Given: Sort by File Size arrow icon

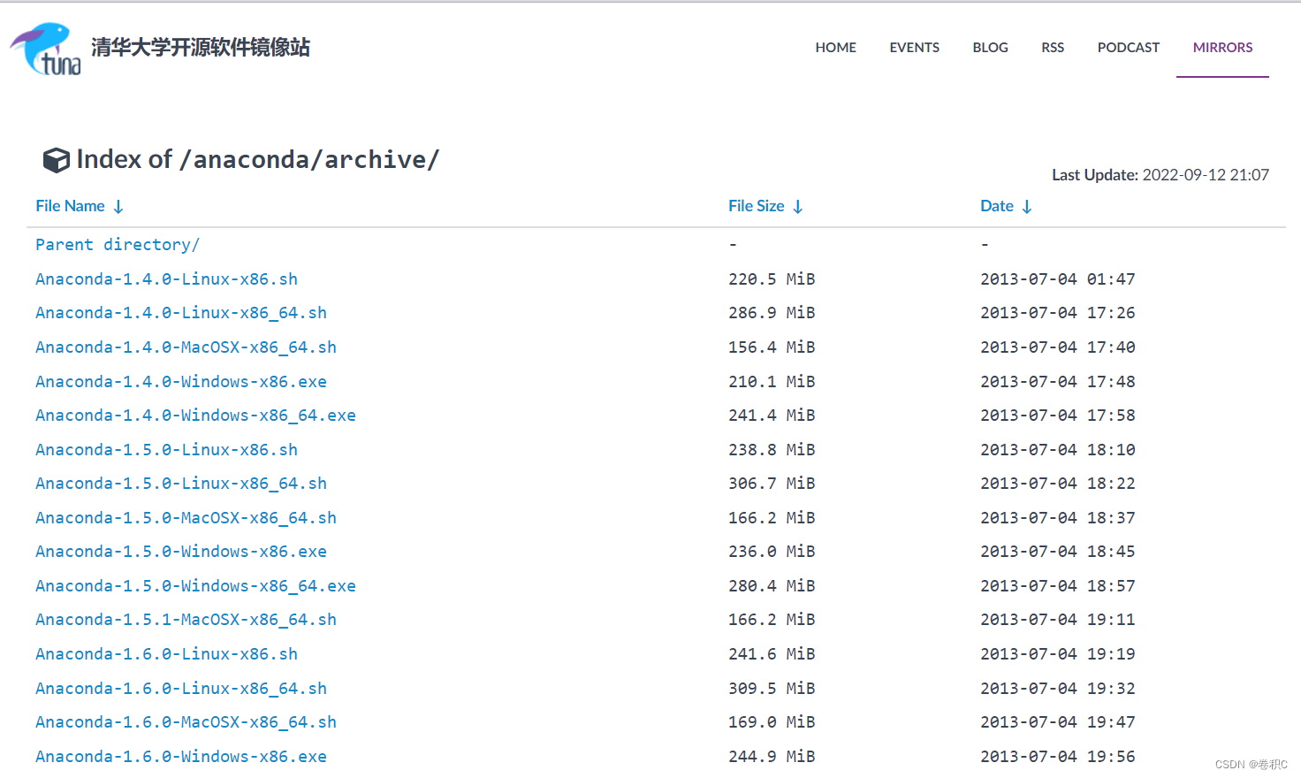Looking at the screenshot, I should point(798,207).
